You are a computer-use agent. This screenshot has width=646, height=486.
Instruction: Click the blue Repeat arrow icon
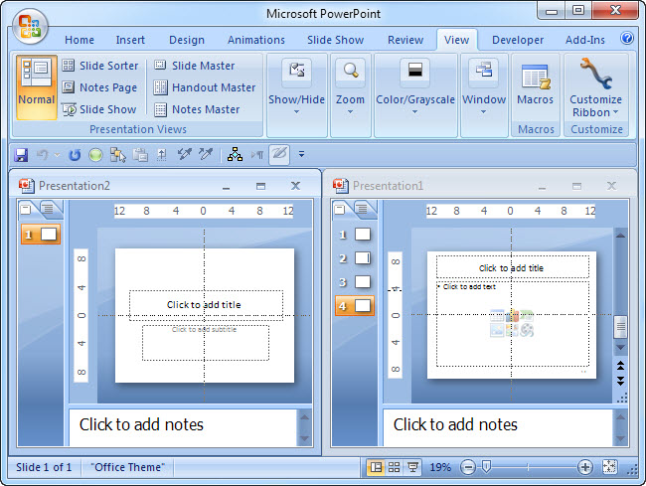pos(75,155)
